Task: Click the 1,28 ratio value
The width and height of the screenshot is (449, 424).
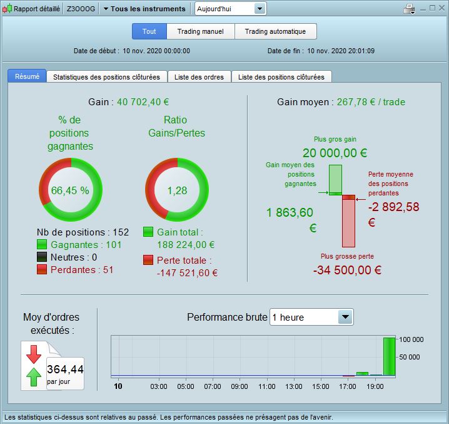Action: pyautogui.click(x=177, y=190)
